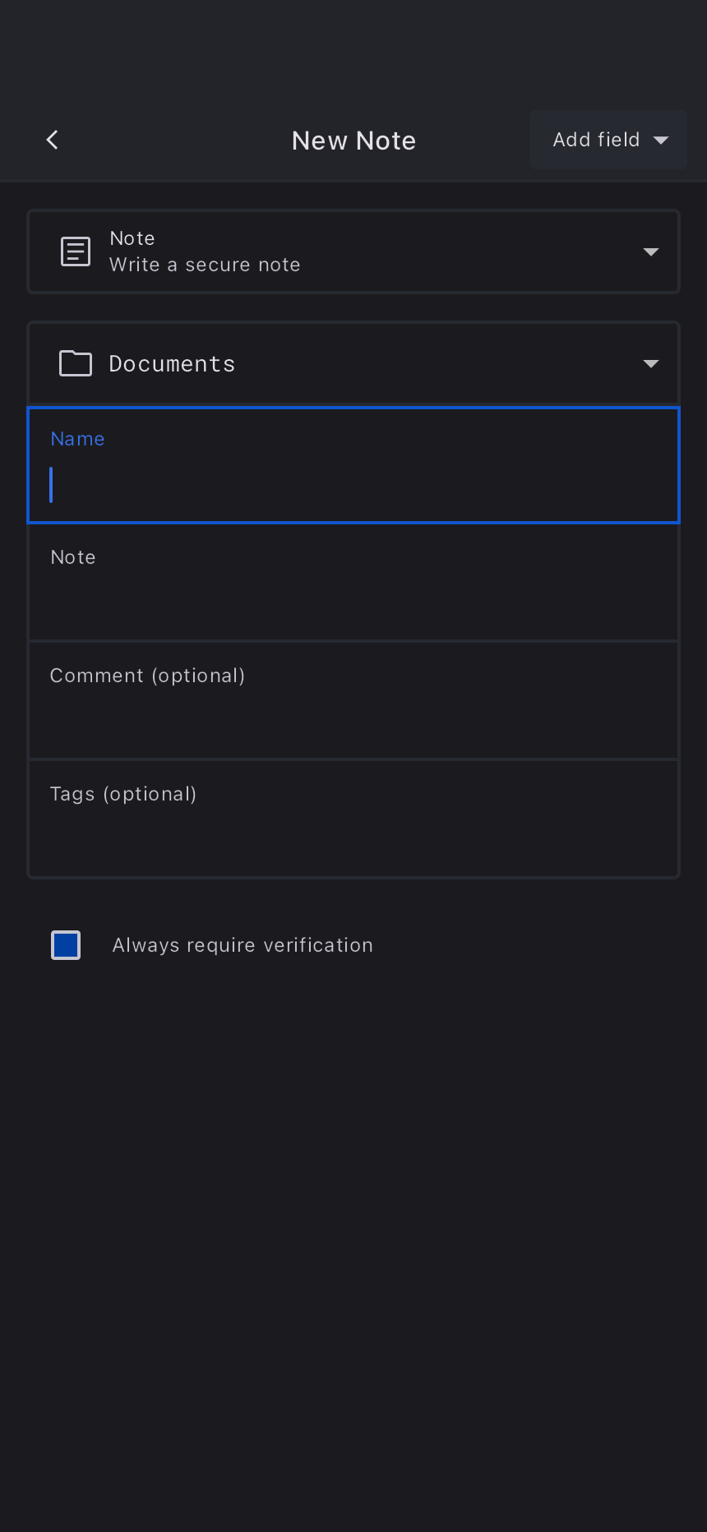Open the Add field menu
This screenshot has width=707, height=1532.
(596, 141)
